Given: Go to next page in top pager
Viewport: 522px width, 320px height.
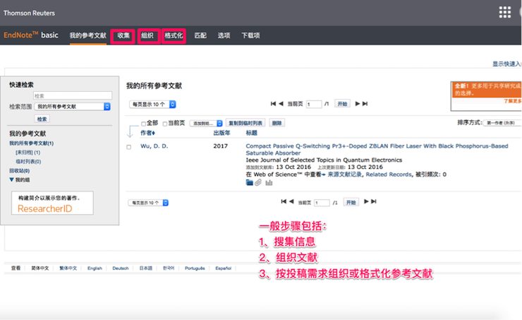Looking at the screenshot, I should (358, 104).
